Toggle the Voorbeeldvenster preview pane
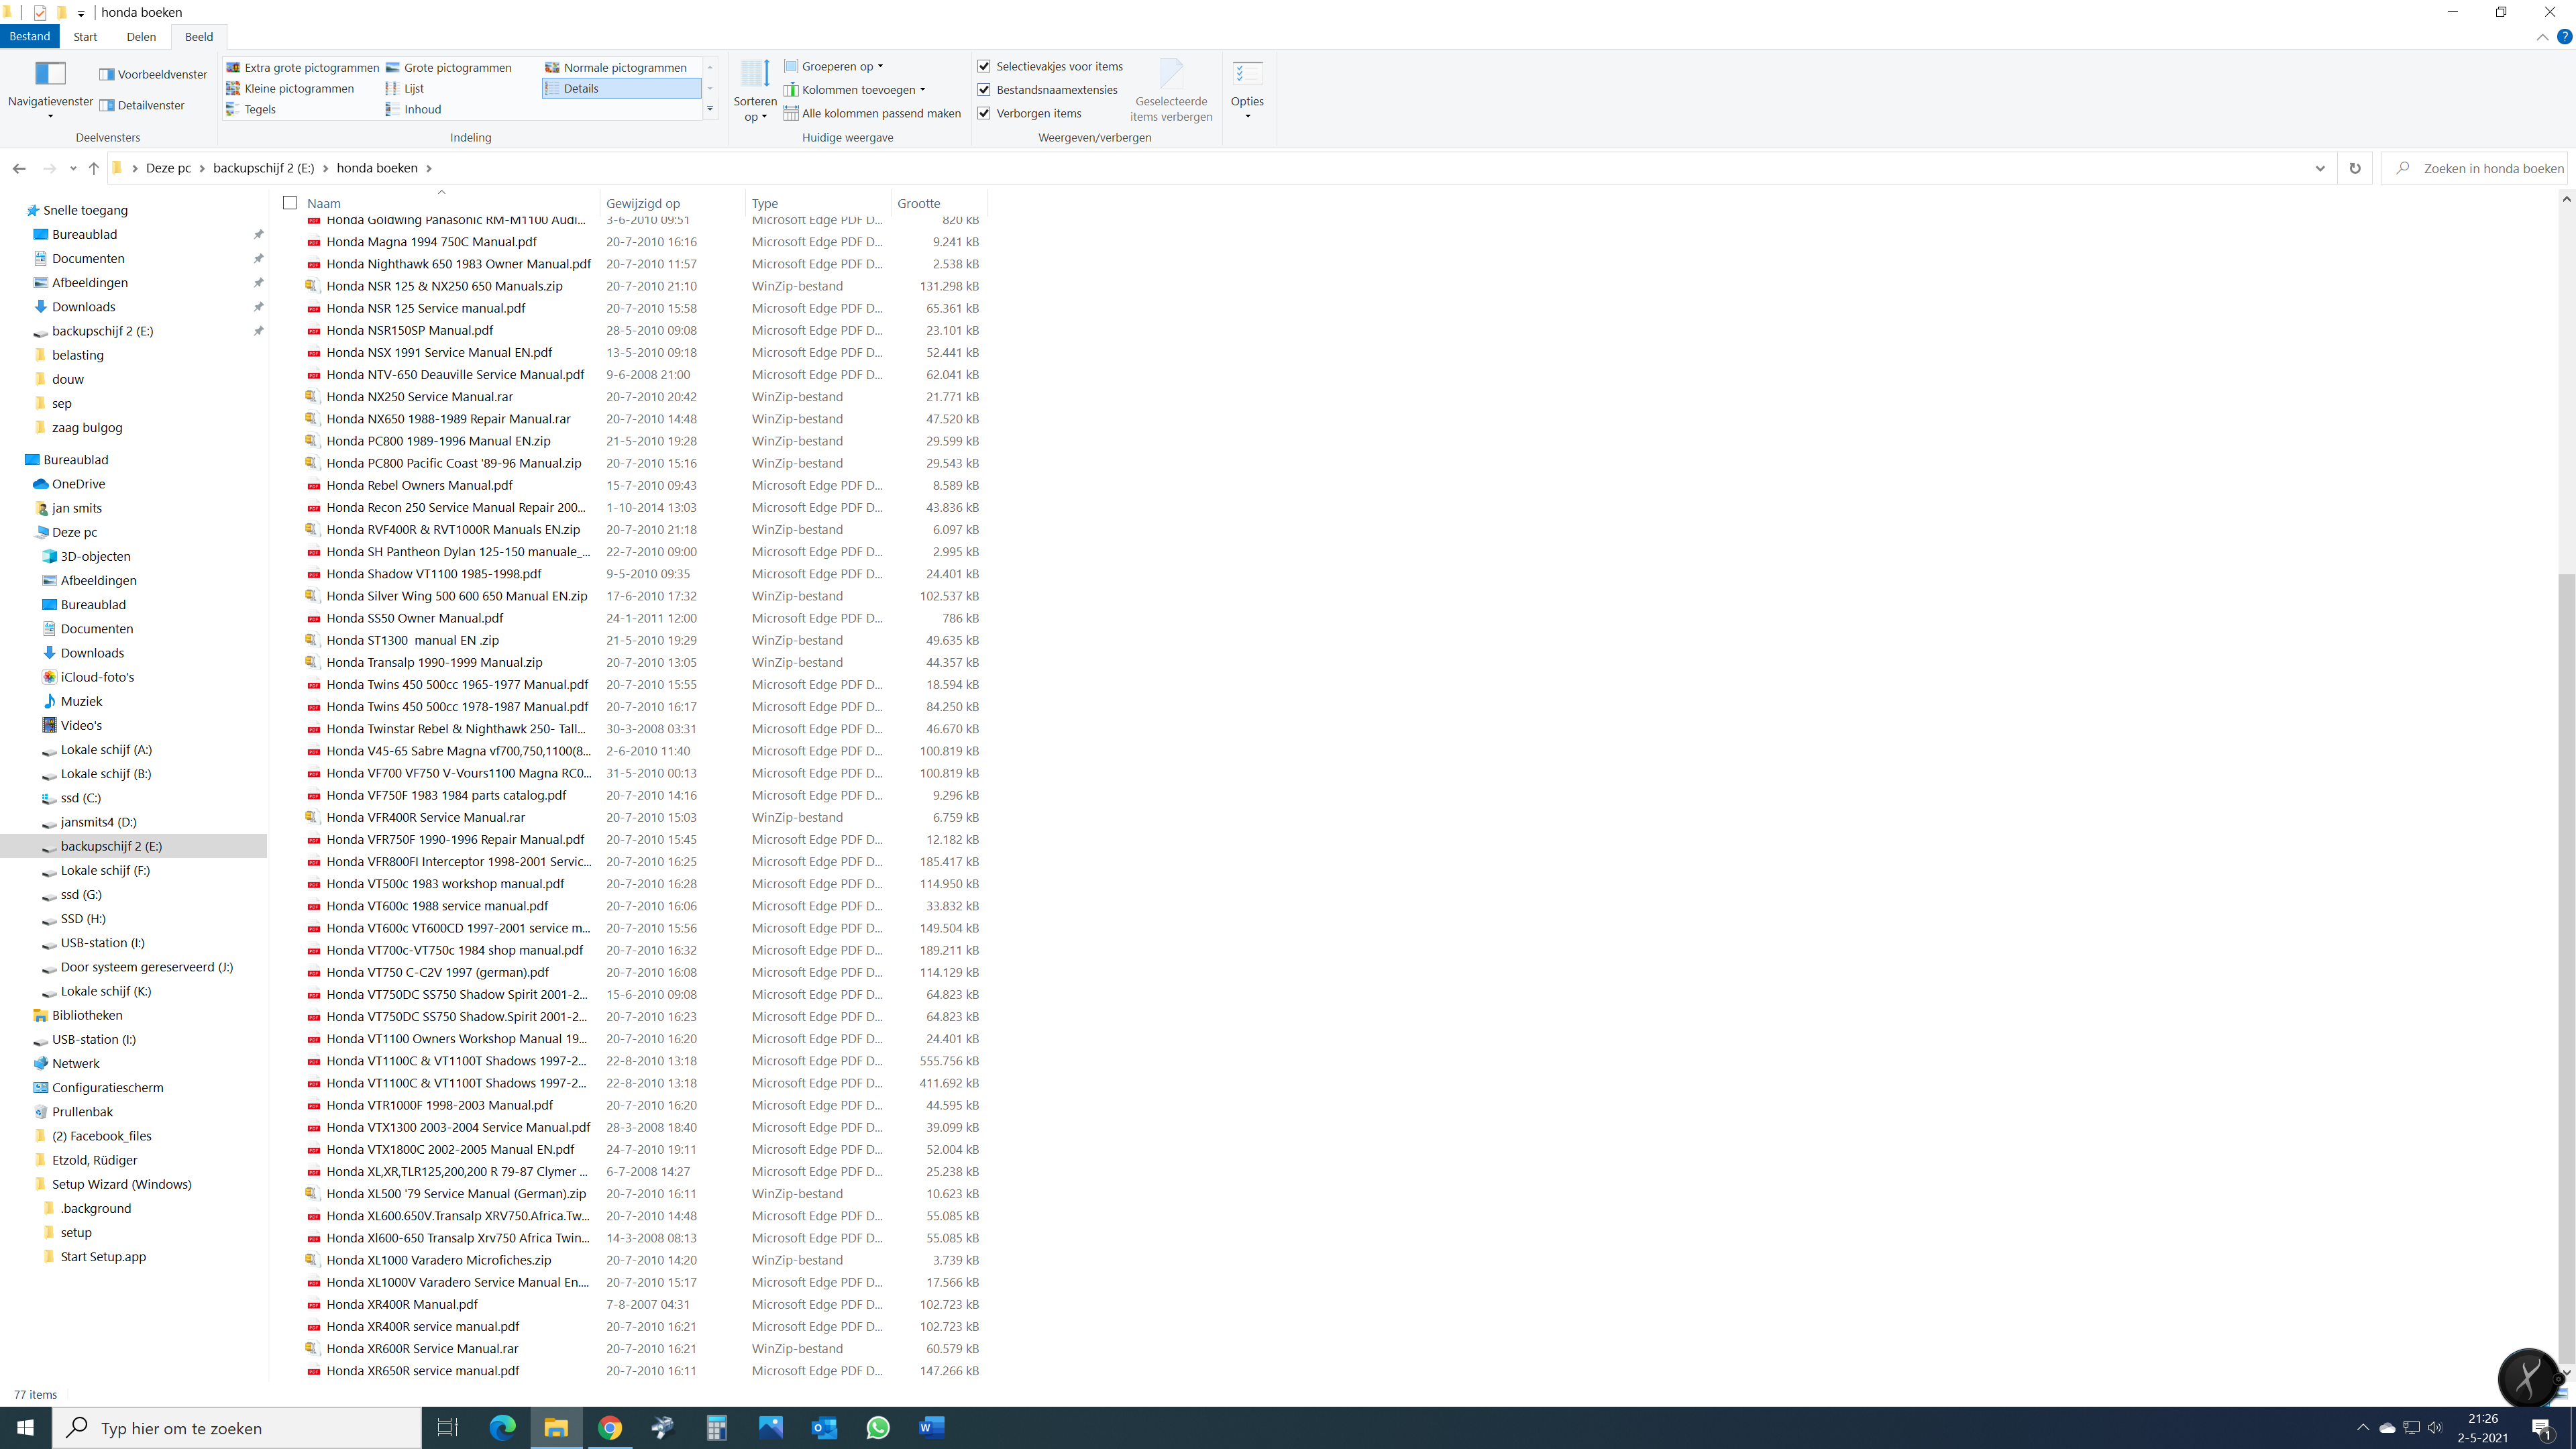The image size is (2576, 1449). [153, 74]
